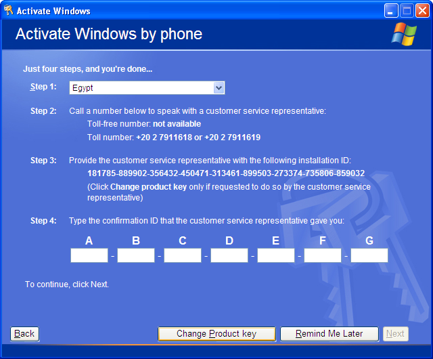Click 'Just four steps, and you're done...' text
433x359 pixels.
(87, 69)
